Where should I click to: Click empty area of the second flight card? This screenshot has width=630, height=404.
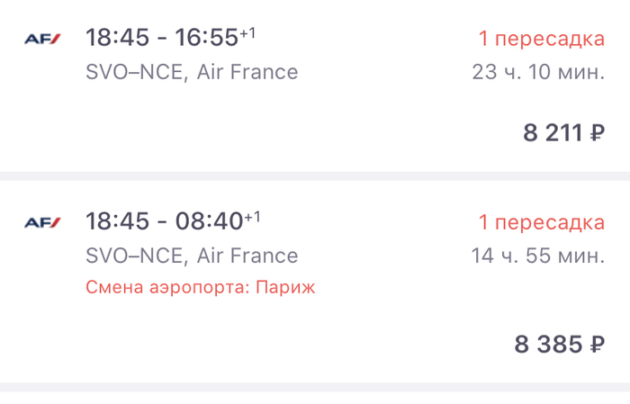(x=281, y=345)
